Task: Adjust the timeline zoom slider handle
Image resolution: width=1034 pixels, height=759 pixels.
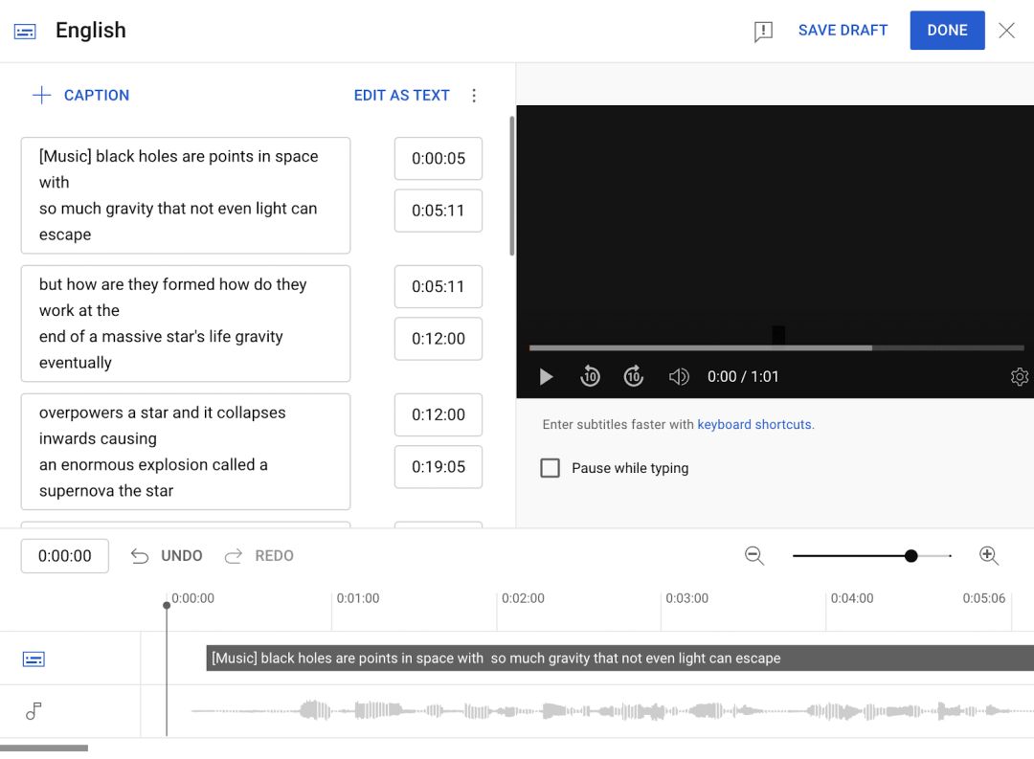Action: (x=910, y=556)
